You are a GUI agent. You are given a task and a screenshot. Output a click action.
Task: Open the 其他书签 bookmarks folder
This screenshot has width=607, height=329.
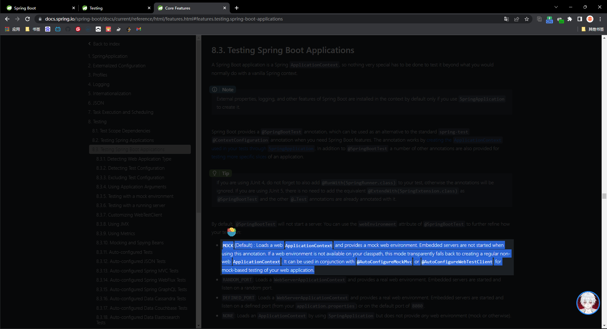[x=593, y=29]
